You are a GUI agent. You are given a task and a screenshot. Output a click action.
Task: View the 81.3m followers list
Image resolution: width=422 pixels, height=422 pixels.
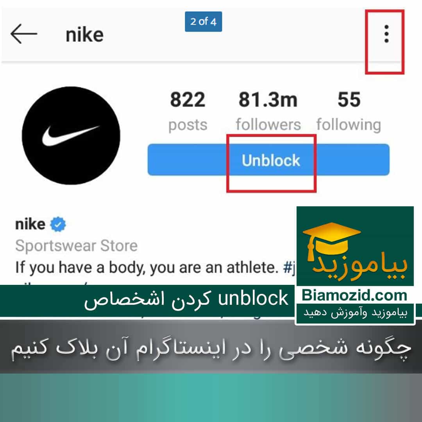[268, 111]
